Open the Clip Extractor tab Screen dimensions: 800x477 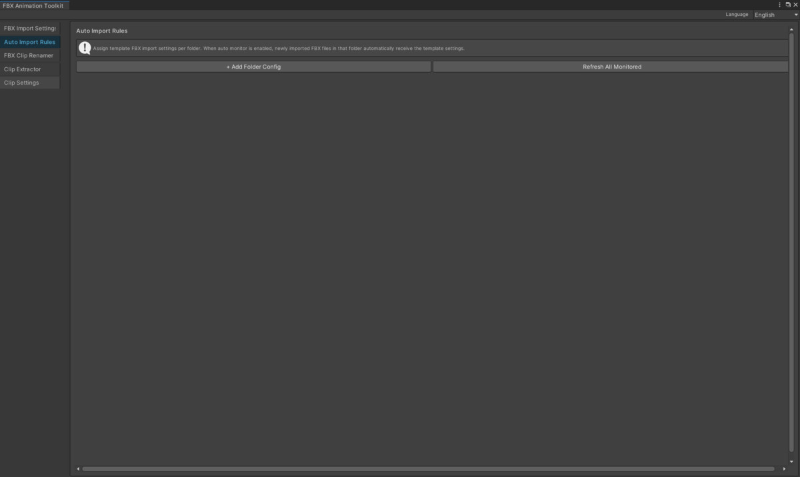30,69
